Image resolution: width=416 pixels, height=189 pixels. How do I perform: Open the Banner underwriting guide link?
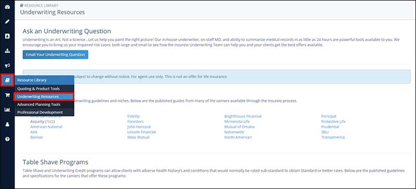[36, 137]
